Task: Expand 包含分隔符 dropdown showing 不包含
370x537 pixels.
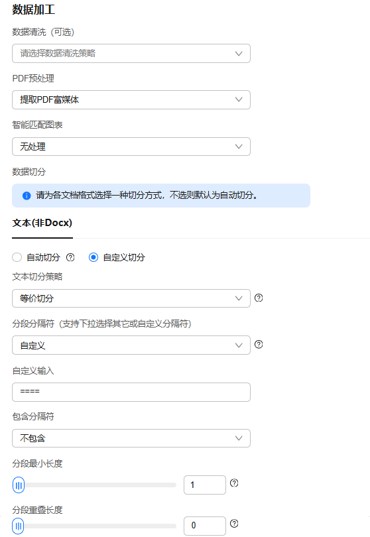Action: point(131,438)
